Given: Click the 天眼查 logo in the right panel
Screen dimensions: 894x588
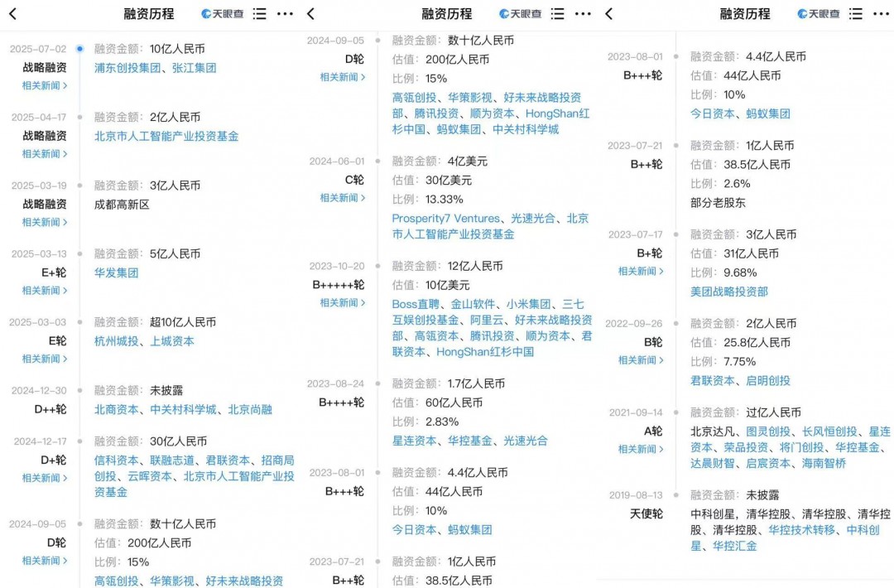Looking at the screenshot, I should (818, 14).
